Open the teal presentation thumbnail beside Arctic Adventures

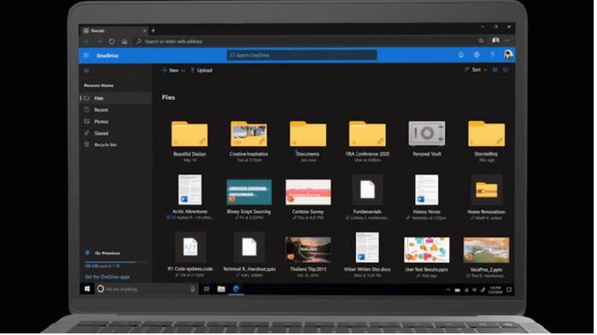pyautogui.click(x=249, y=192)
